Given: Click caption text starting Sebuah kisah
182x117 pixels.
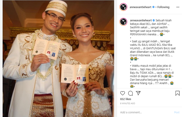Looking at the screenshot, I should click(151, 27).
